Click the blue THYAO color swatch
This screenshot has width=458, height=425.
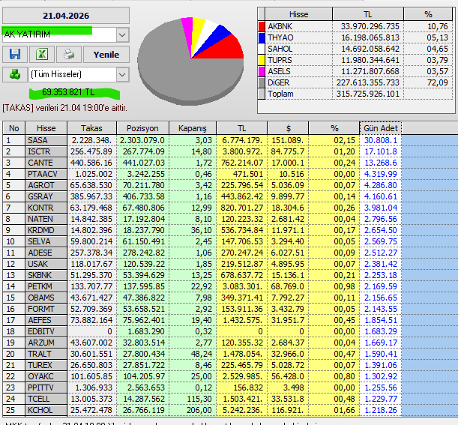click(x=262, y=37)
